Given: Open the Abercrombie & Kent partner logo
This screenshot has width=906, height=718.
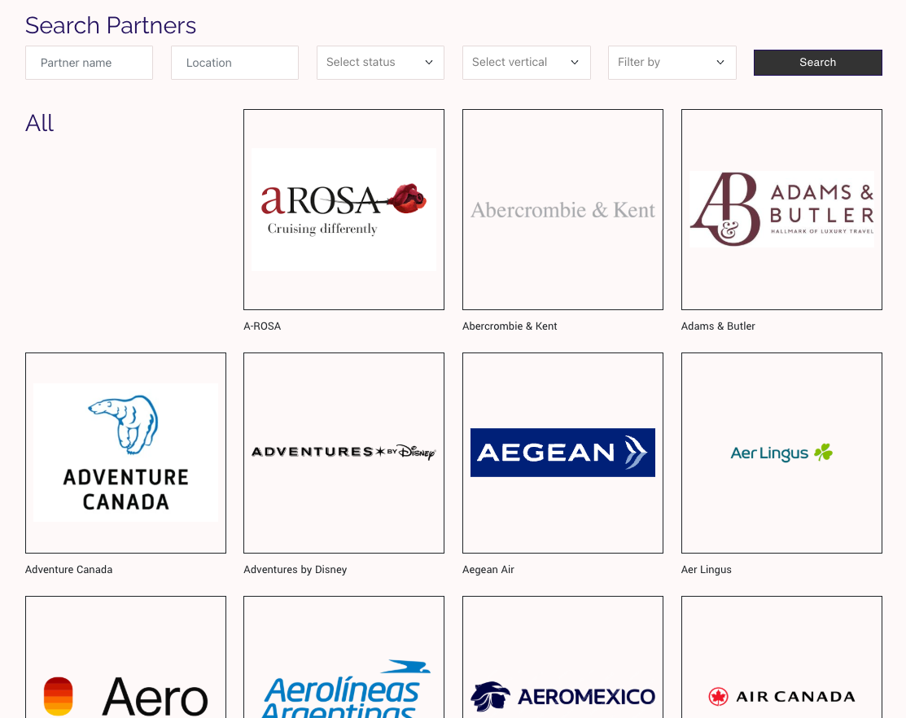Looking at the screenshot, I should [x=562, y=209].
